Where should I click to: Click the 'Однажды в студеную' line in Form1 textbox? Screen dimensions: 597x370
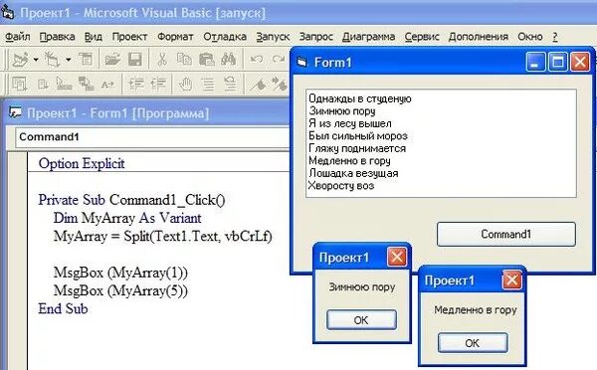point(360,98)
